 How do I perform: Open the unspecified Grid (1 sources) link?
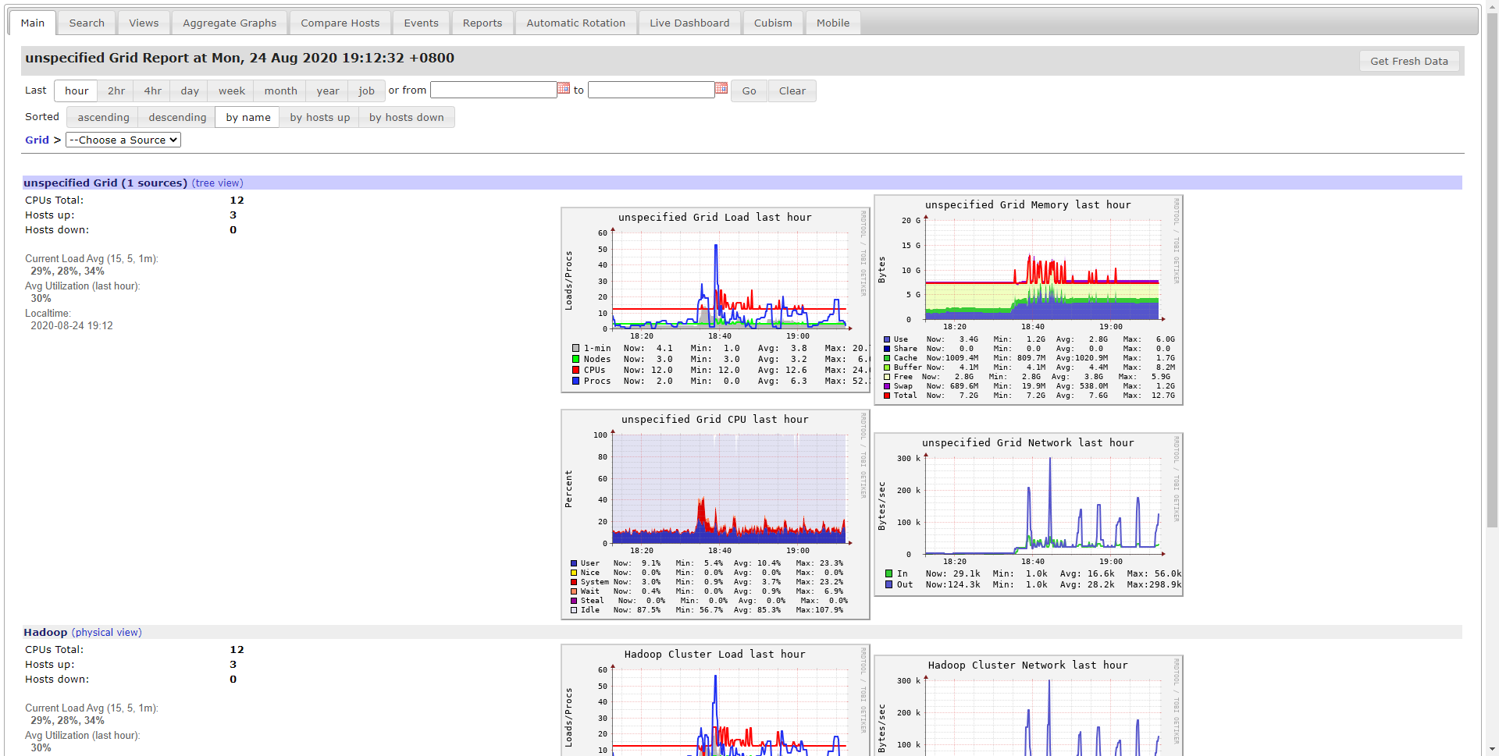point(105,183)
